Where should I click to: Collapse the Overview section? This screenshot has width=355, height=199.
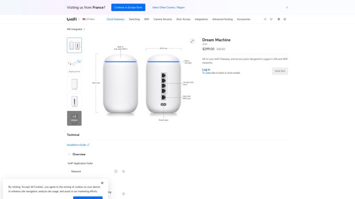coord(69,154)
